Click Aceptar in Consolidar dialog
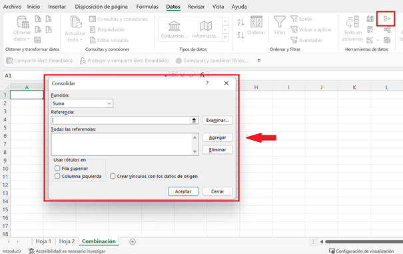This screenshot has width=403, height=254. [183, 191]
